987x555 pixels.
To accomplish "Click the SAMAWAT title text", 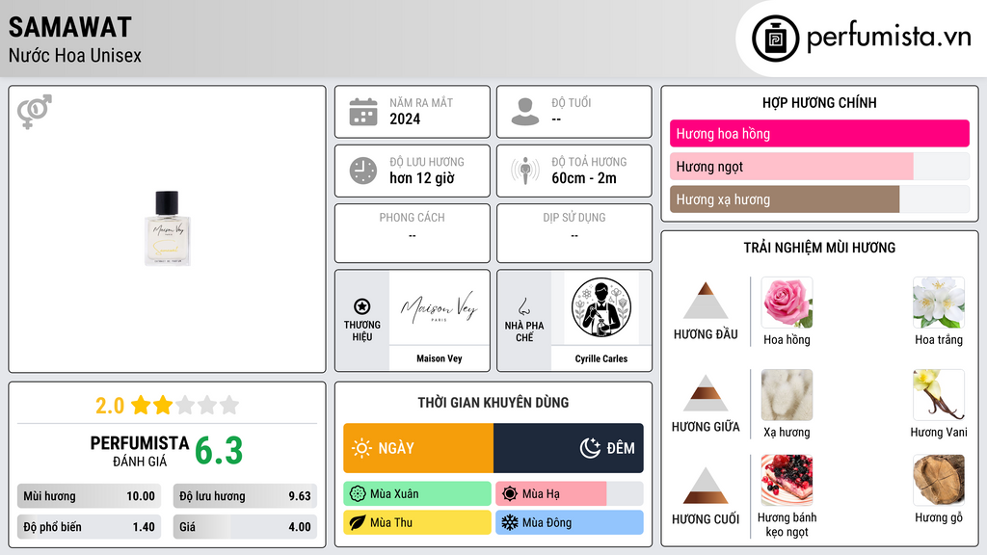I will (x=69, y=27).
